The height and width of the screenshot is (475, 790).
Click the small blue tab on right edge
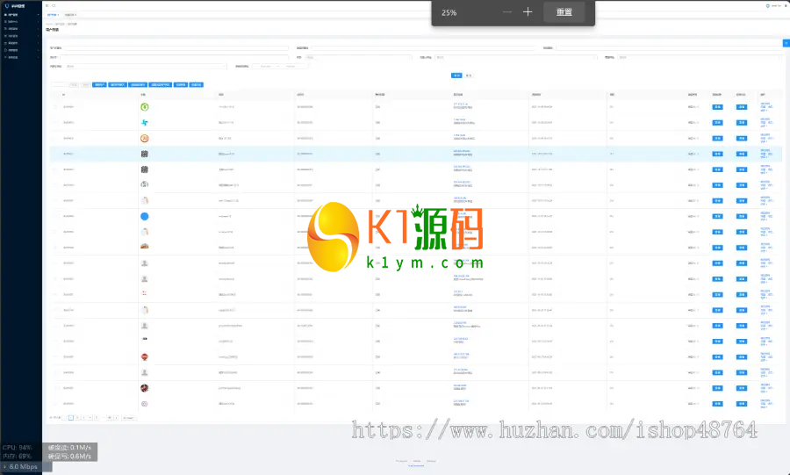(x=786, y=43)
